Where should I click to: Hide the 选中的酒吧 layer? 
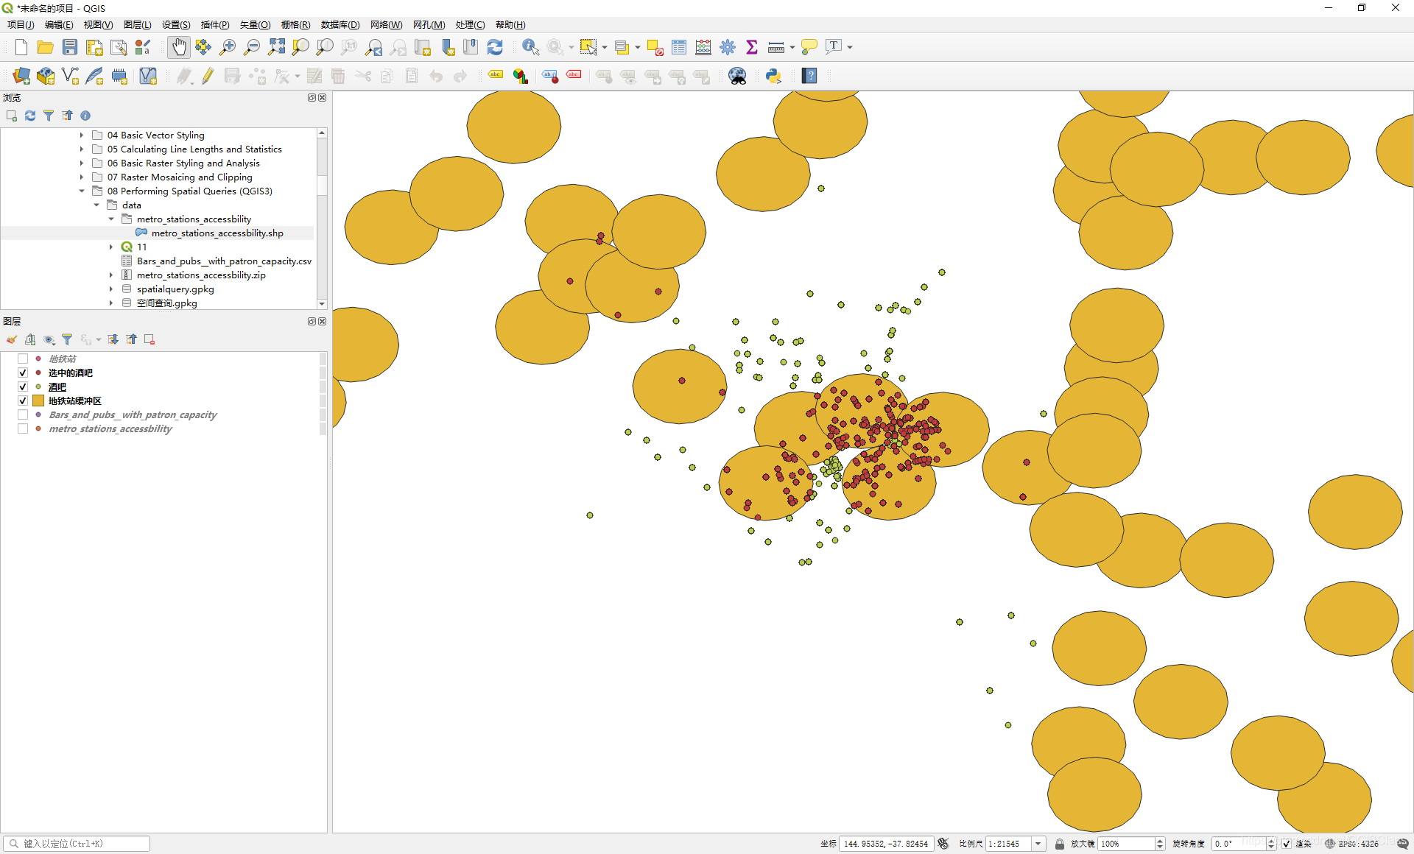click(23, 373)
